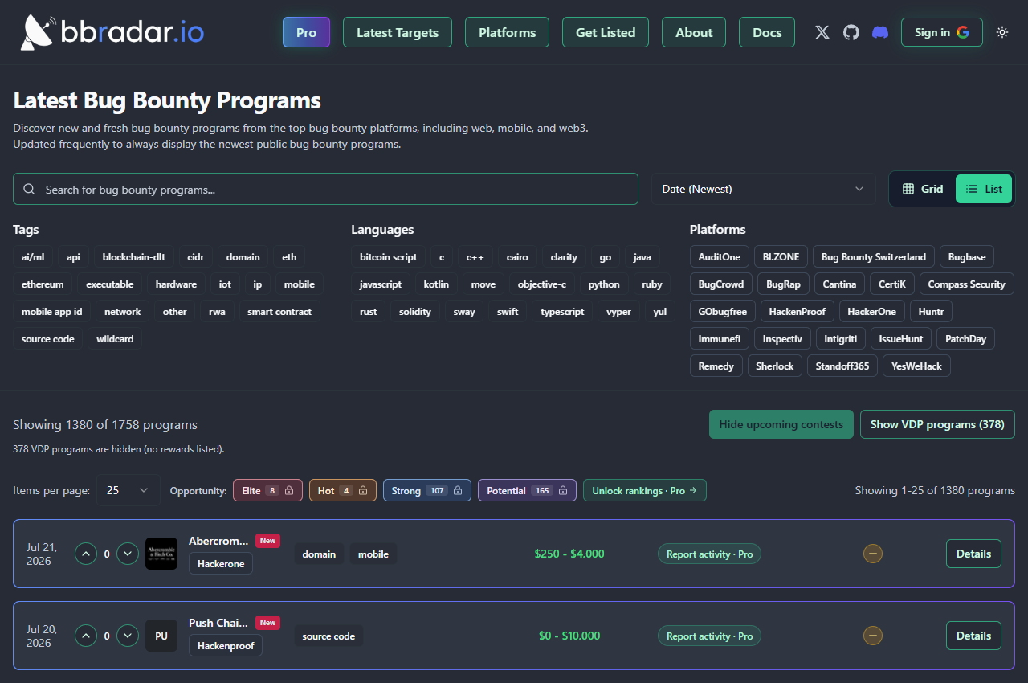Open the Pro page
Screen dimensions: 1028x683
(306, 32)
